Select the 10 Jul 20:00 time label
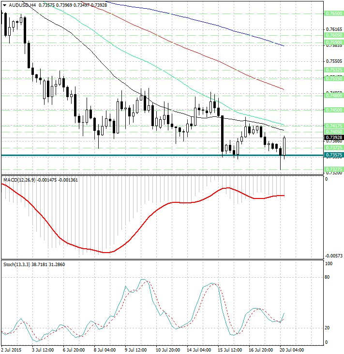This screenshot has width=344, height=354. click(x=168, y=350)
